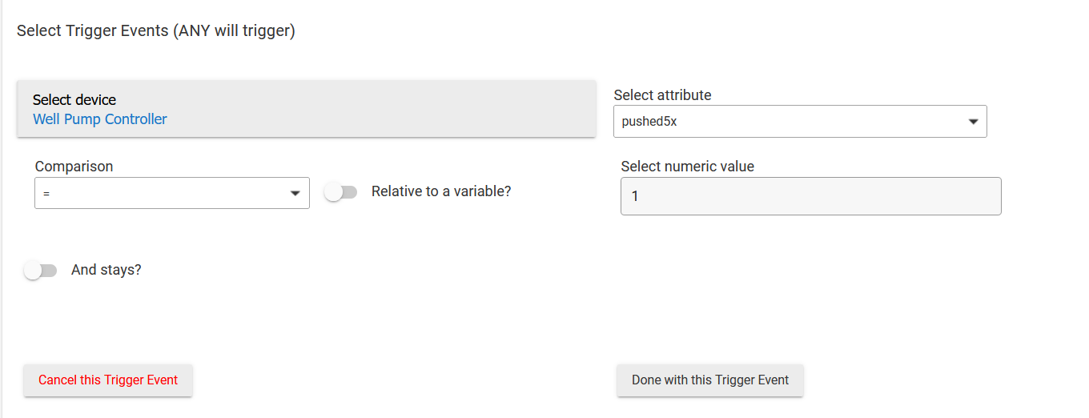Image resolution: width=1089 pixels, height=418 pixels.
Task: Click the "Select numeric value" label
Action: click(687, 167)
